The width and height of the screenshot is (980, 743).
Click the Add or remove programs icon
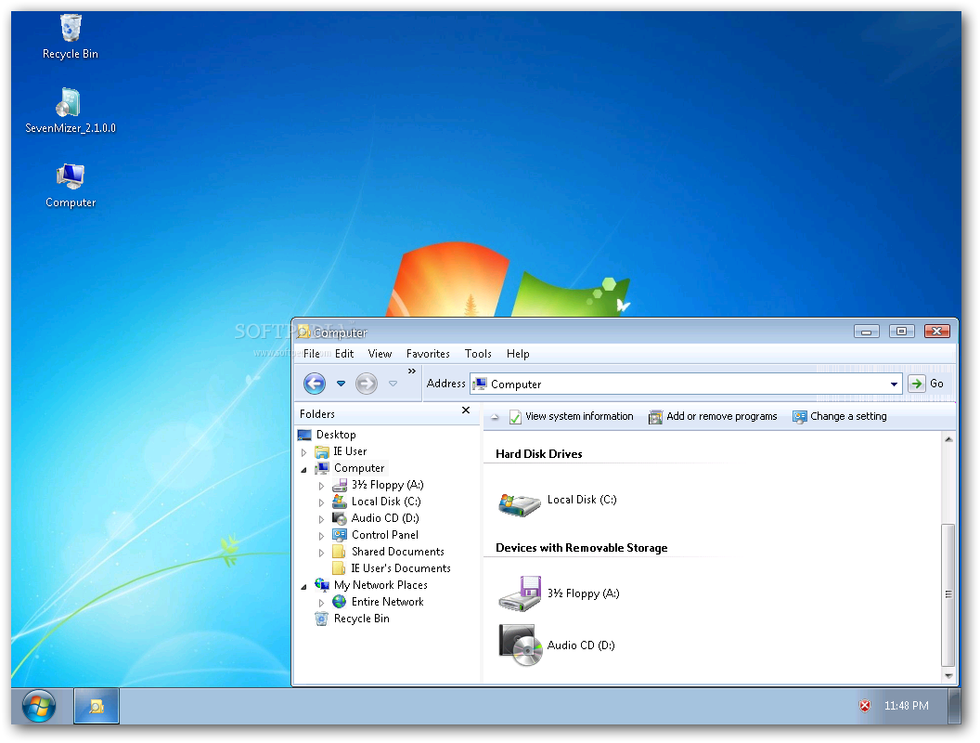(x=655, y=417)
